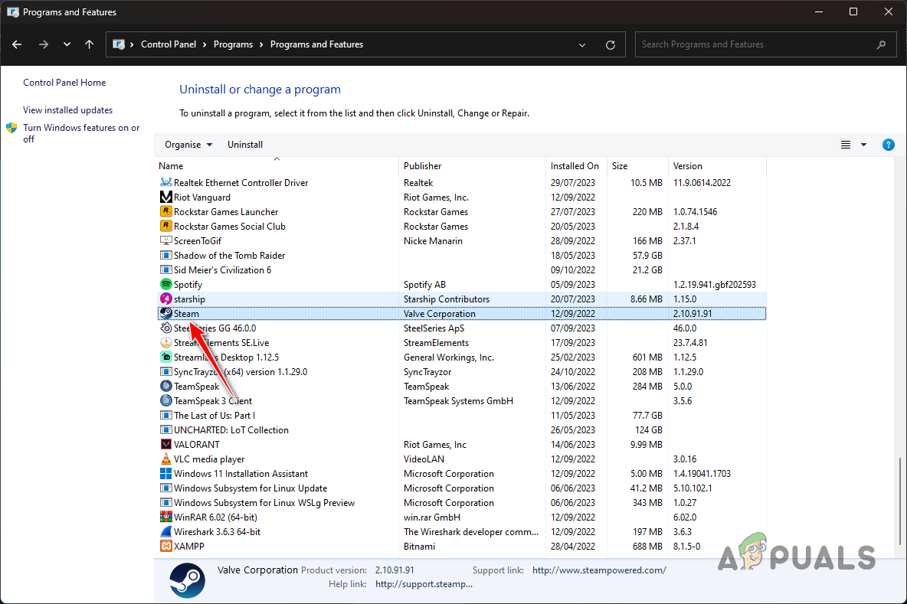This screenshot has width=907, height=604.
Task: Navigate up one folder level
Action: click(x=90, y=44)
